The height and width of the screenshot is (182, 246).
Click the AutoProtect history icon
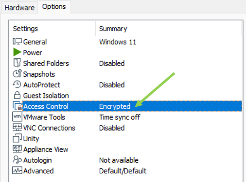(x=17, y=84)
